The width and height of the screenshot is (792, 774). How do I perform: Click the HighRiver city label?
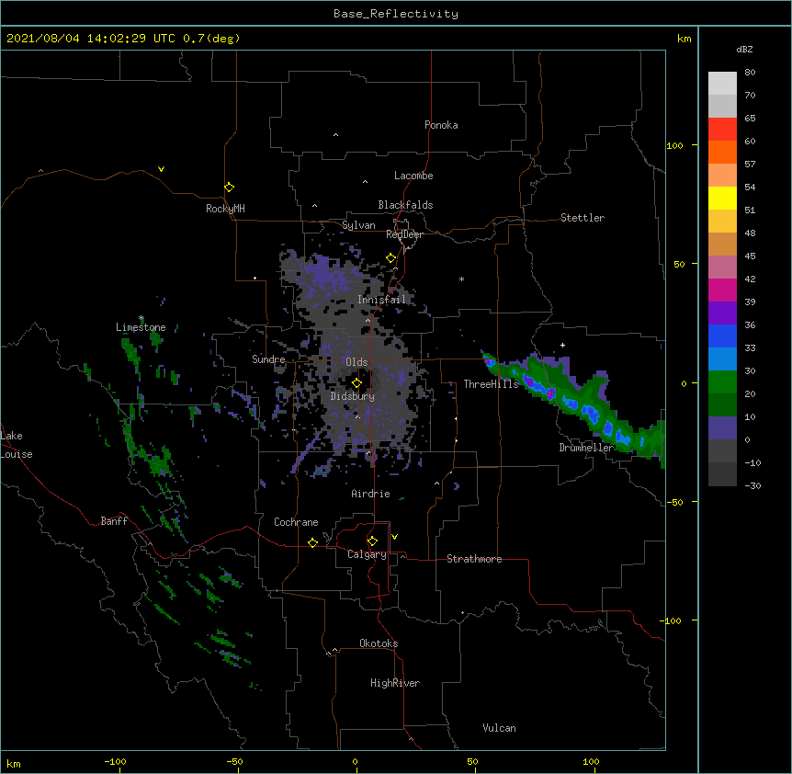pyautogui.click(x=395, y=683)
